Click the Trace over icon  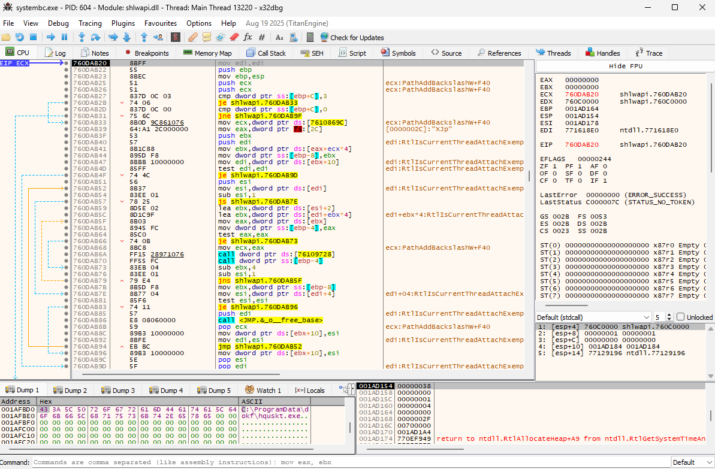pyautogui.click(x=126, y=37)
